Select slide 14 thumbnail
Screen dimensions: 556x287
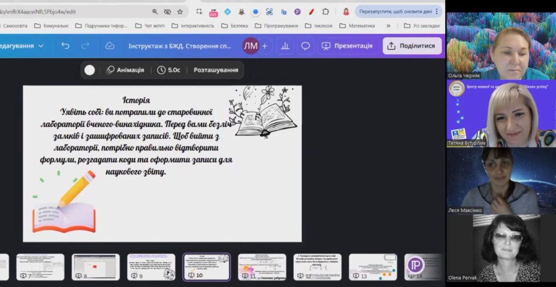coord(424,267)
